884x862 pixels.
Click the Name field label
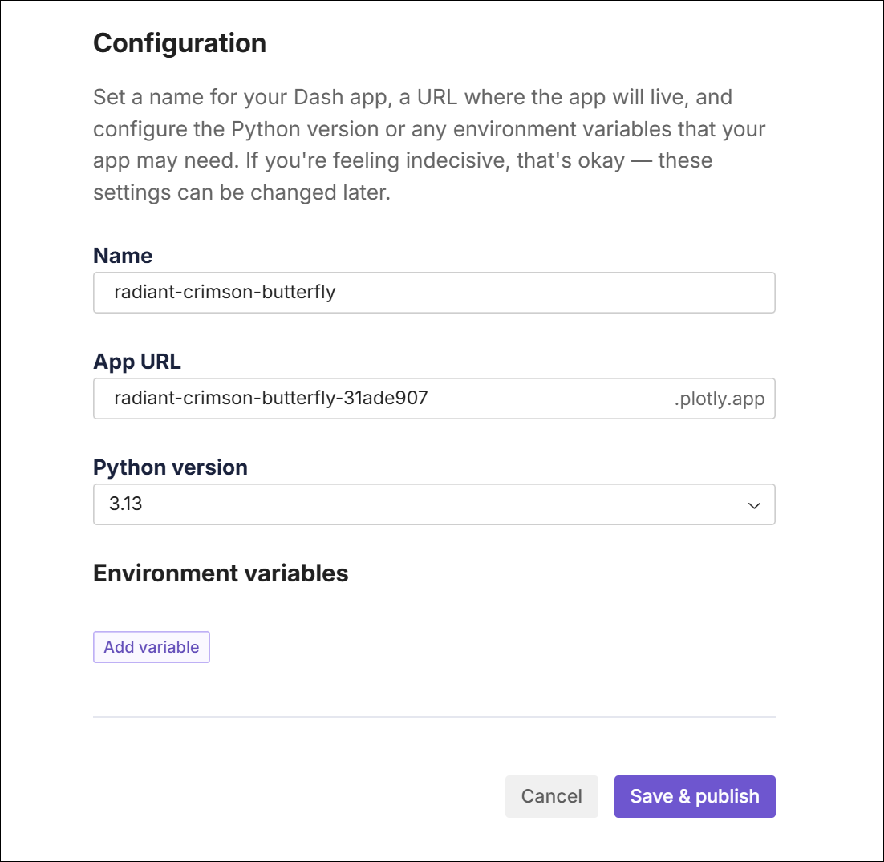(x=123, y=256)
